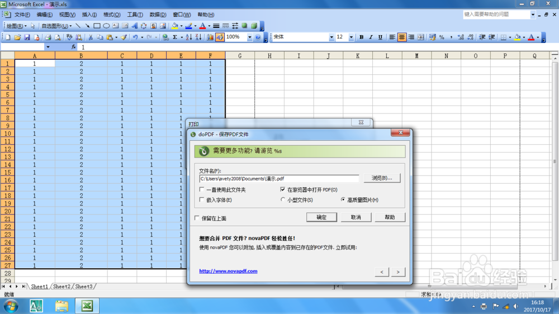Undo the last action
This screenshot has width=559, height=314.
[x=135, y=37]
